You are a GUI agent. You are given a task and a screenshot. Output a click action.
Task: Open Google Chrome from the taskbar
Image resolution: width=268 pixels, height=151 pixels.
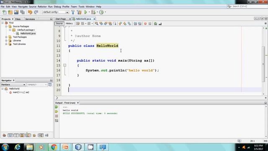(54, 147)
